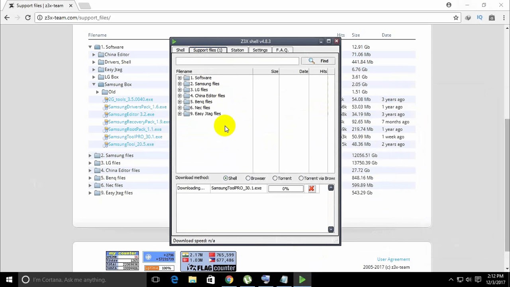Image resolution: width=510 pixels, height=287 pixels.
Task: Download SamsungTool_20.5.exe from the webpage
Action: [131, 144]
